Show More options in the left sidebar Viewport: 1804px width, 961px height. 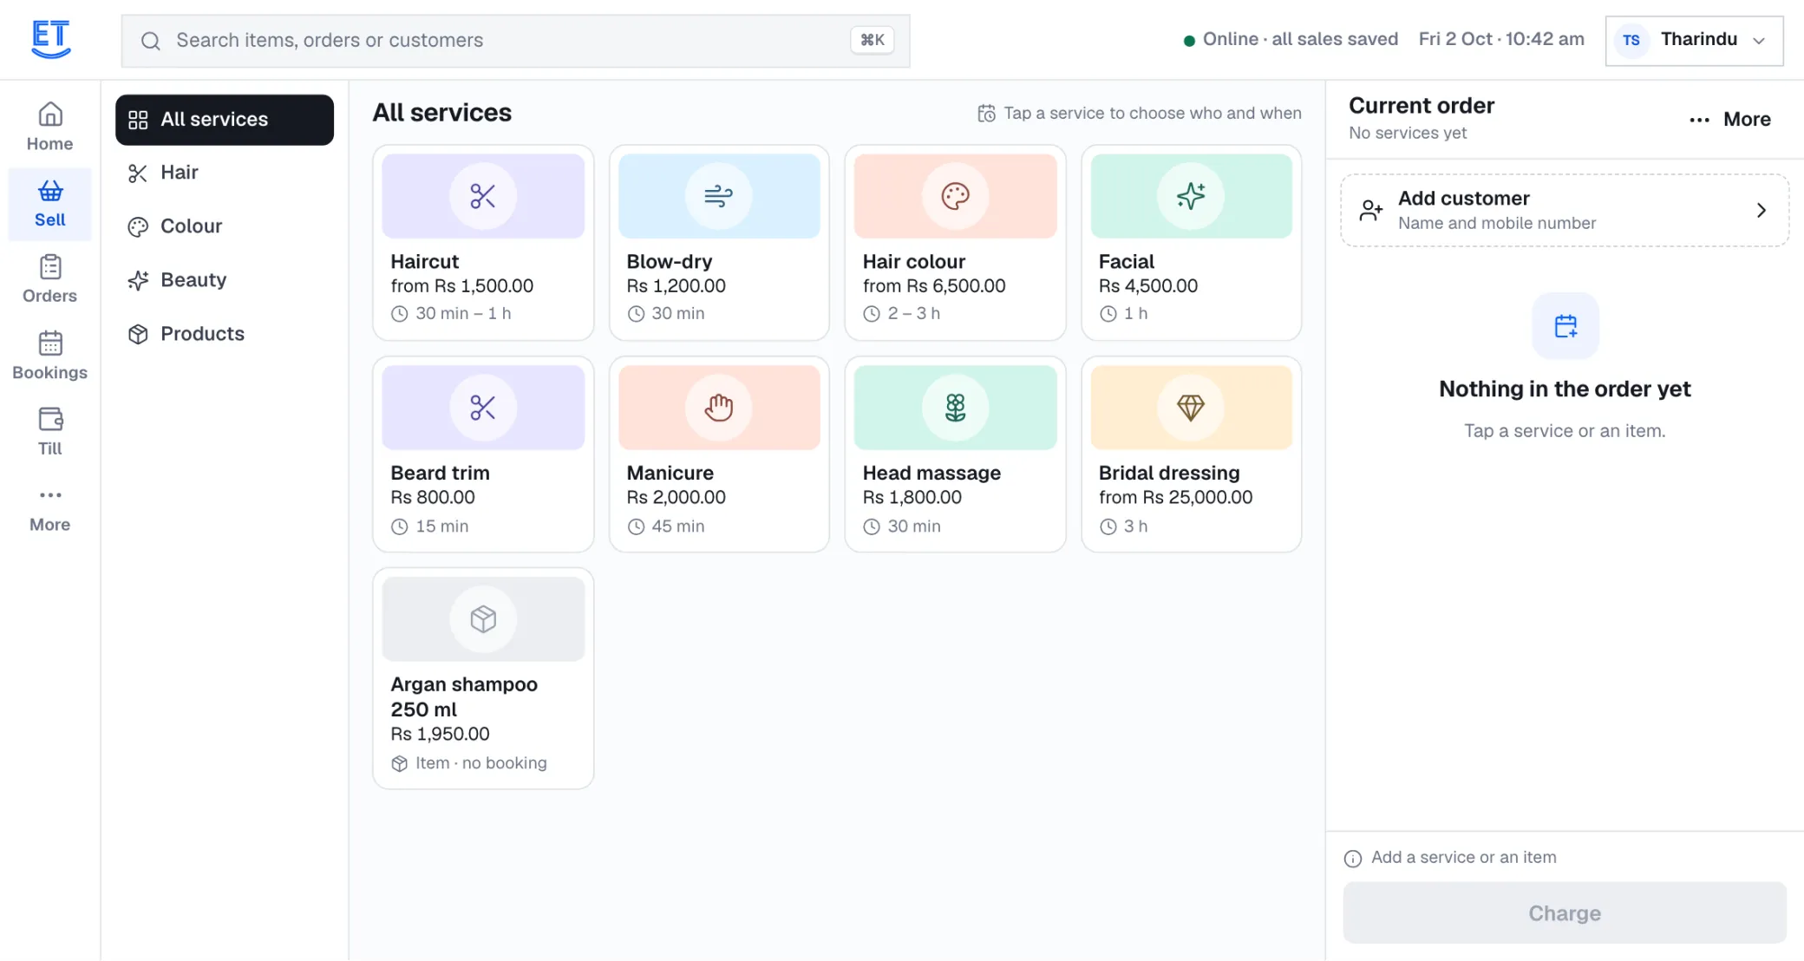[x=49, y=508]
